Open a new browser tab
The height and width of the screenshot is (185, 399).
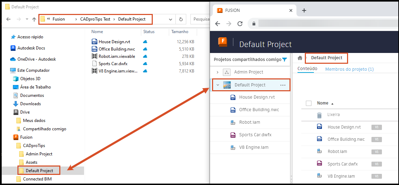tap(304, 10)
